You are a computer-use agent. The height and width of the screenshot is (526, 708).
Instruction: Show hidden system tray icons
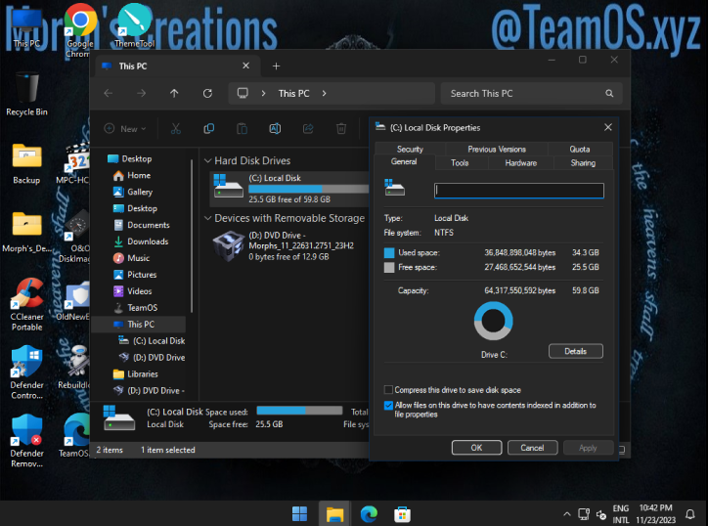click(x=567, y=514)
